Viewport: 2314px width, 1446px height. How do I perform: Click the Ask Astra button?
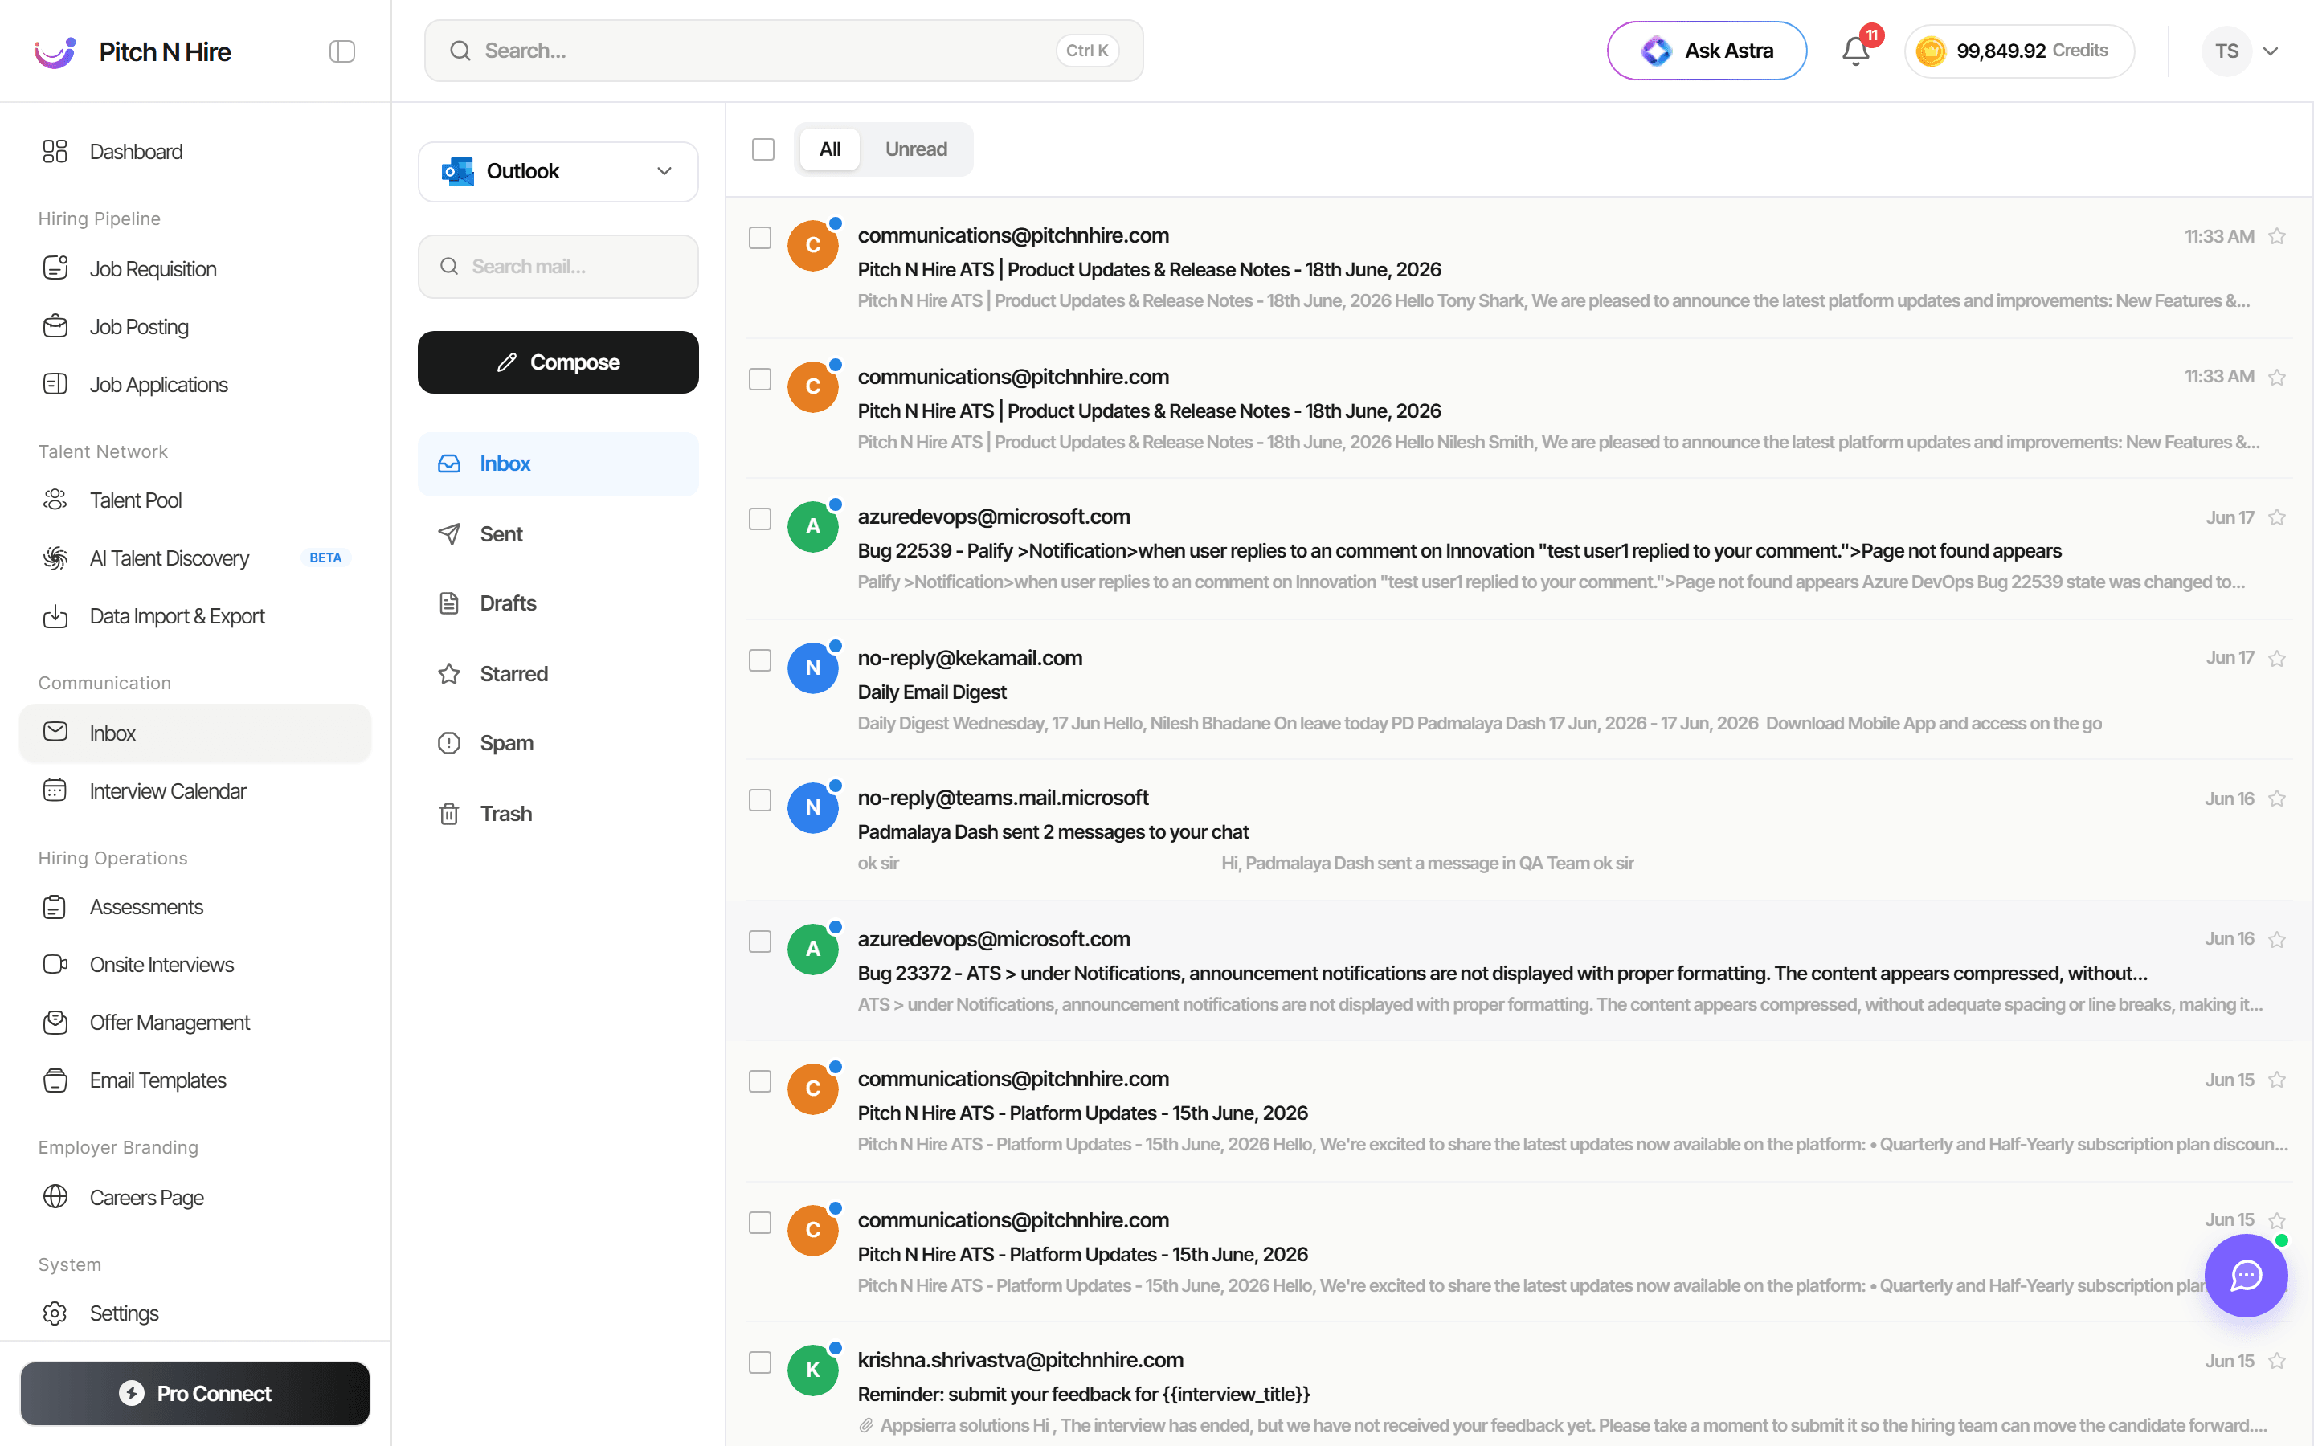point(1706,51)
